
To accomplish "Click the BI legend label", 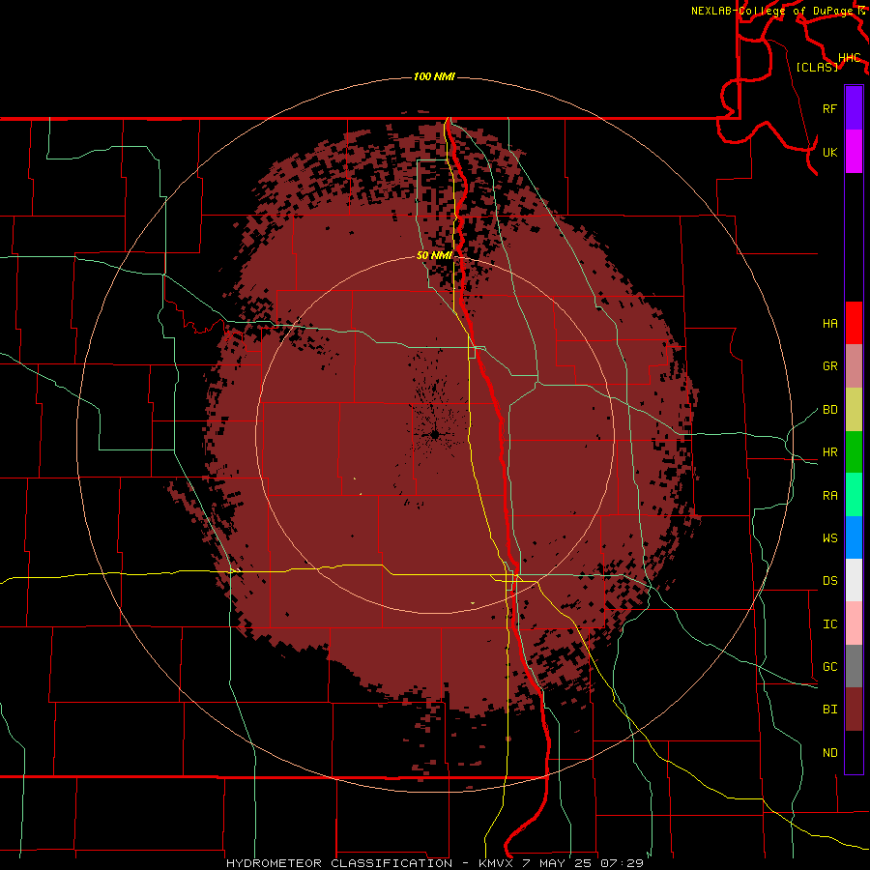I will click(830, 710).
